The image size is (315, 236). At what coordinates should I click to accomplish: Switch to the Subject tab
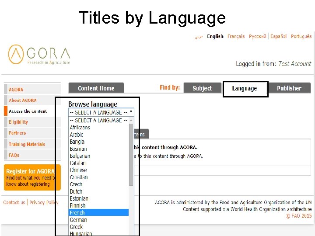coord(202,88)
